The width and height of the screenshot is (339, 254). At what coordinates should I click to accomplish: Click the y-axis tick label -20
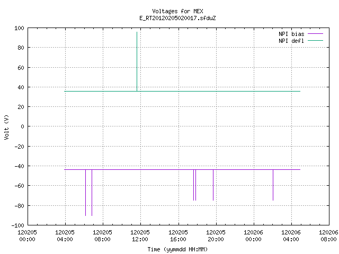(x=19, y=147)
